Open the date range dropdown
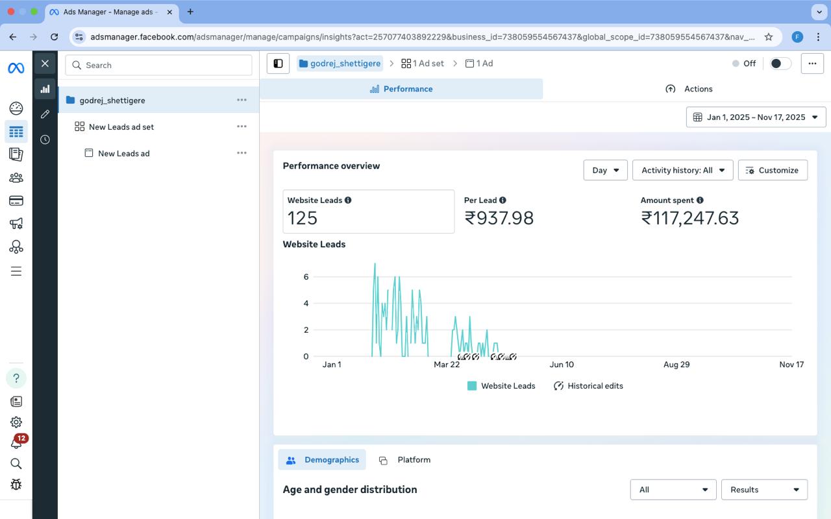The height and width of the screenshot is (519, 831). (756, 117)
